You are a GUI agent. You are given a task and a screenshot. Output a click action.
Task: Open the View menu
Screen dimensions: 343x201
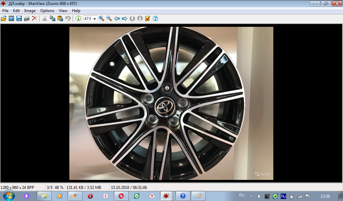[63, 11]
